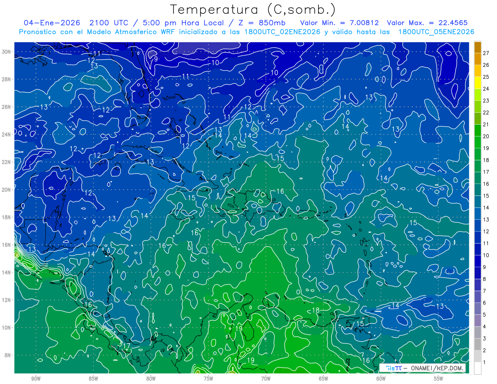Click the latitude axis label "16N"
Viewport: 497px width, 384px height.
[x=7, y=245]
